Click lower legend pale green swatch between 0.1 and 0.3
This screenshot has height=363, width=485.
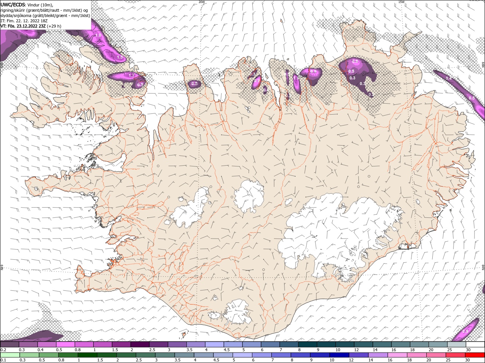pos(9,355)
